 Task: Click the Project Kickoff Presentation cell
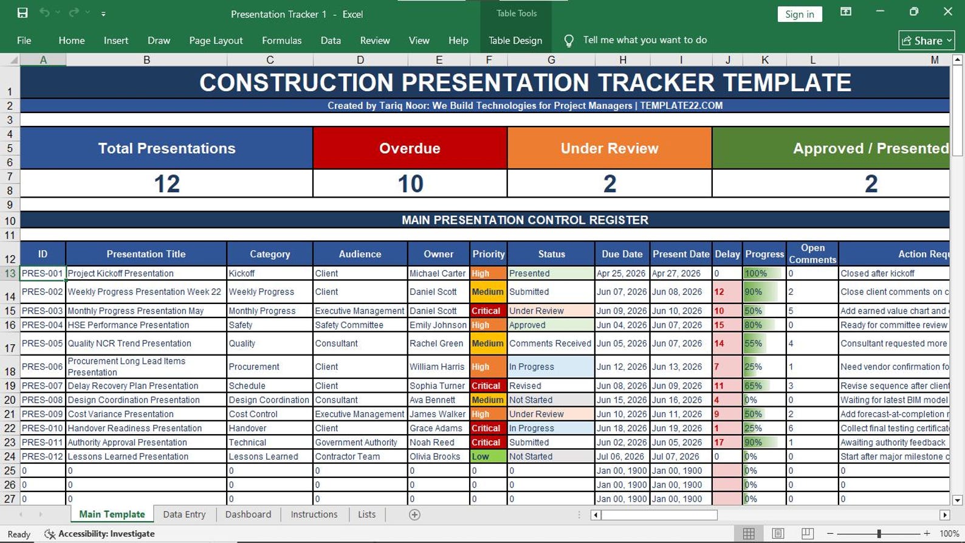[x=146, y=274]
